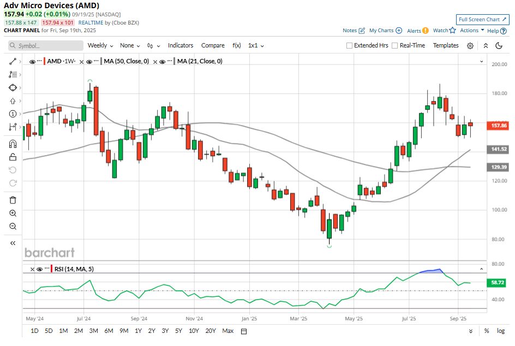
Task: Select the 10Y time range
Action: 194,331
